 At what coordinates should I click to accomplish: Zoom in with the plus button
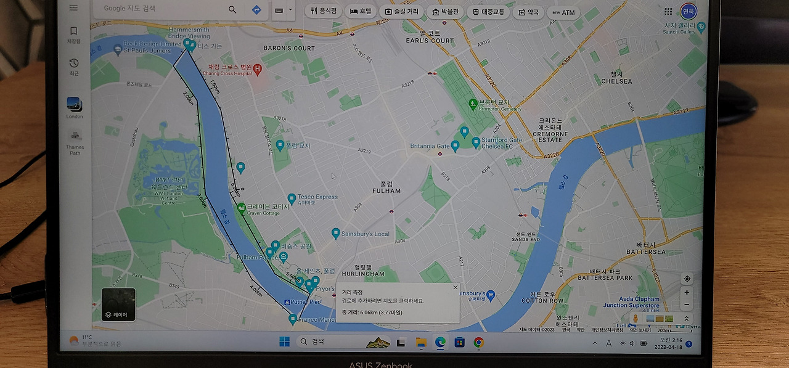687,293
